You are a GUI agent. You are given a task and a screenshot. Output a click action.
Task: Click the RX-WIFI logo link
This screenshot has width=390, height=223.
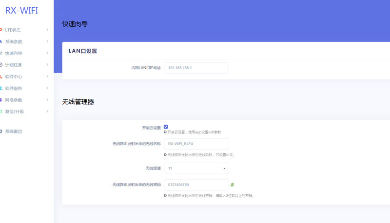pyautogui.click(x=21, y=10)
